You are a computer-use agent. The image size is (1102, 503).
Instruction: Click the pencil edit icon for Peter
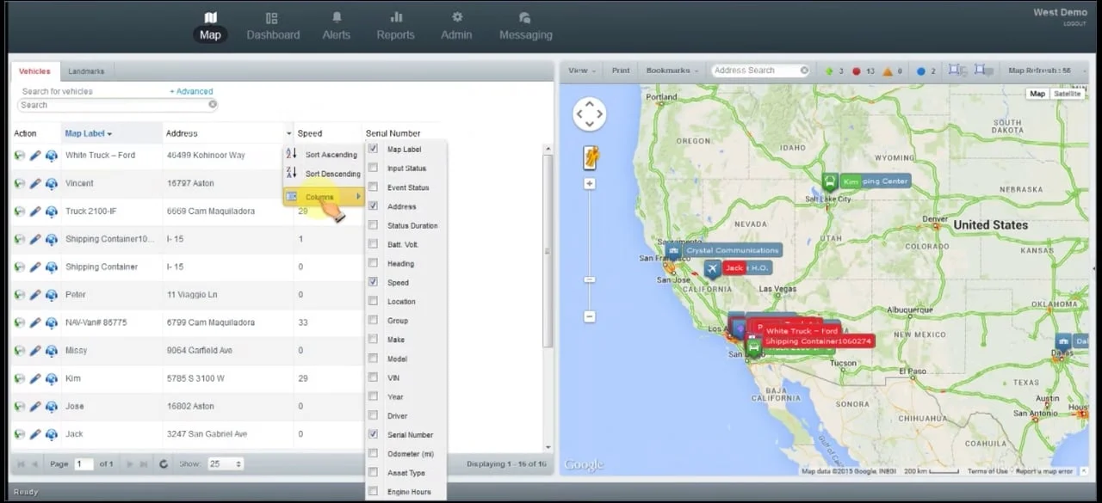click(35, 295)
